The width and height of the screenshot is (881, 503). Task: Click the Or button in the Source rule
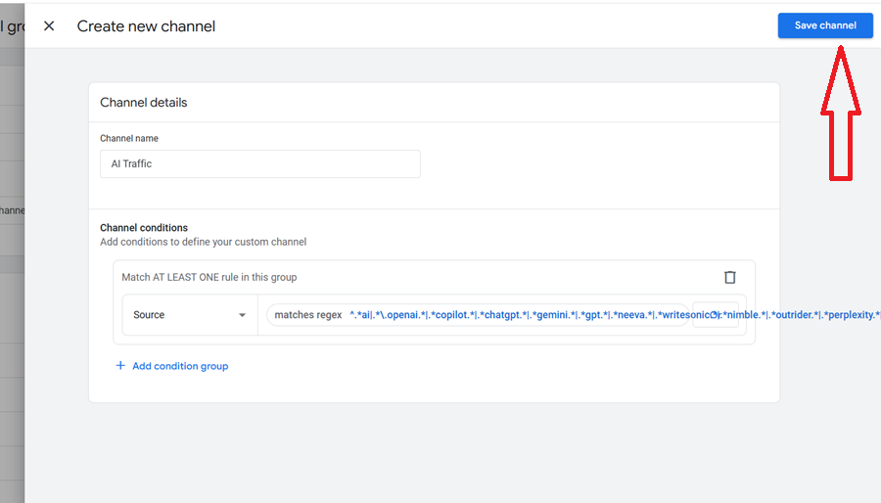(x=716, y=315)
